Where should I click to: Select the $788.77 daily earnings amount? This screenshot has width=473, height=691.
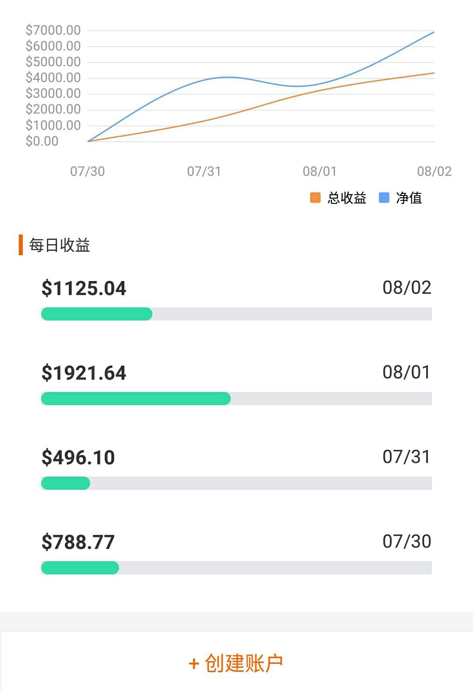point(78,542)
